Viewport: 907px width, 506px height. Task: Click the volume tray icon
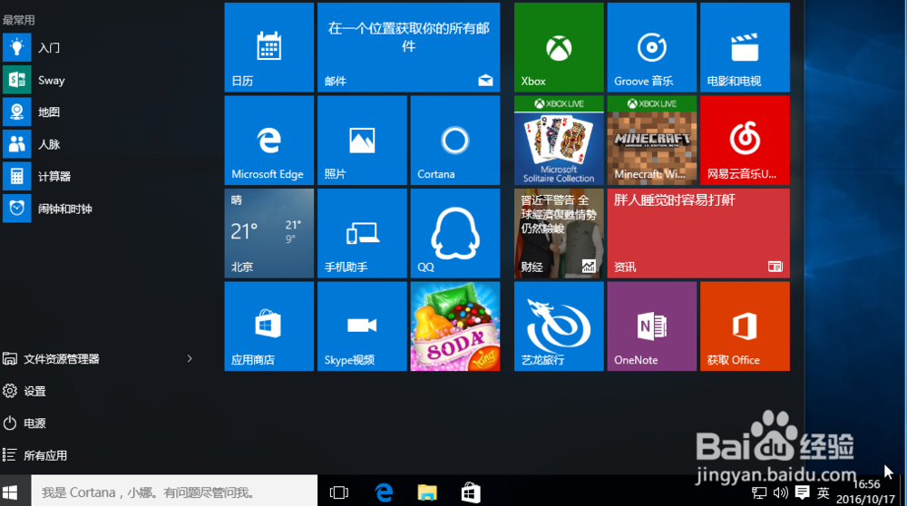pos(781,492)
